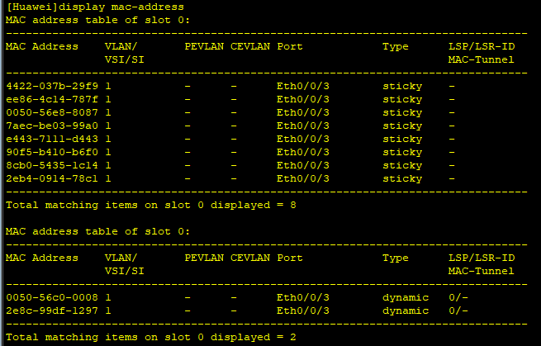Click 'Total matching items on slot 0 displayed = 8'

(x=151, y=206)
